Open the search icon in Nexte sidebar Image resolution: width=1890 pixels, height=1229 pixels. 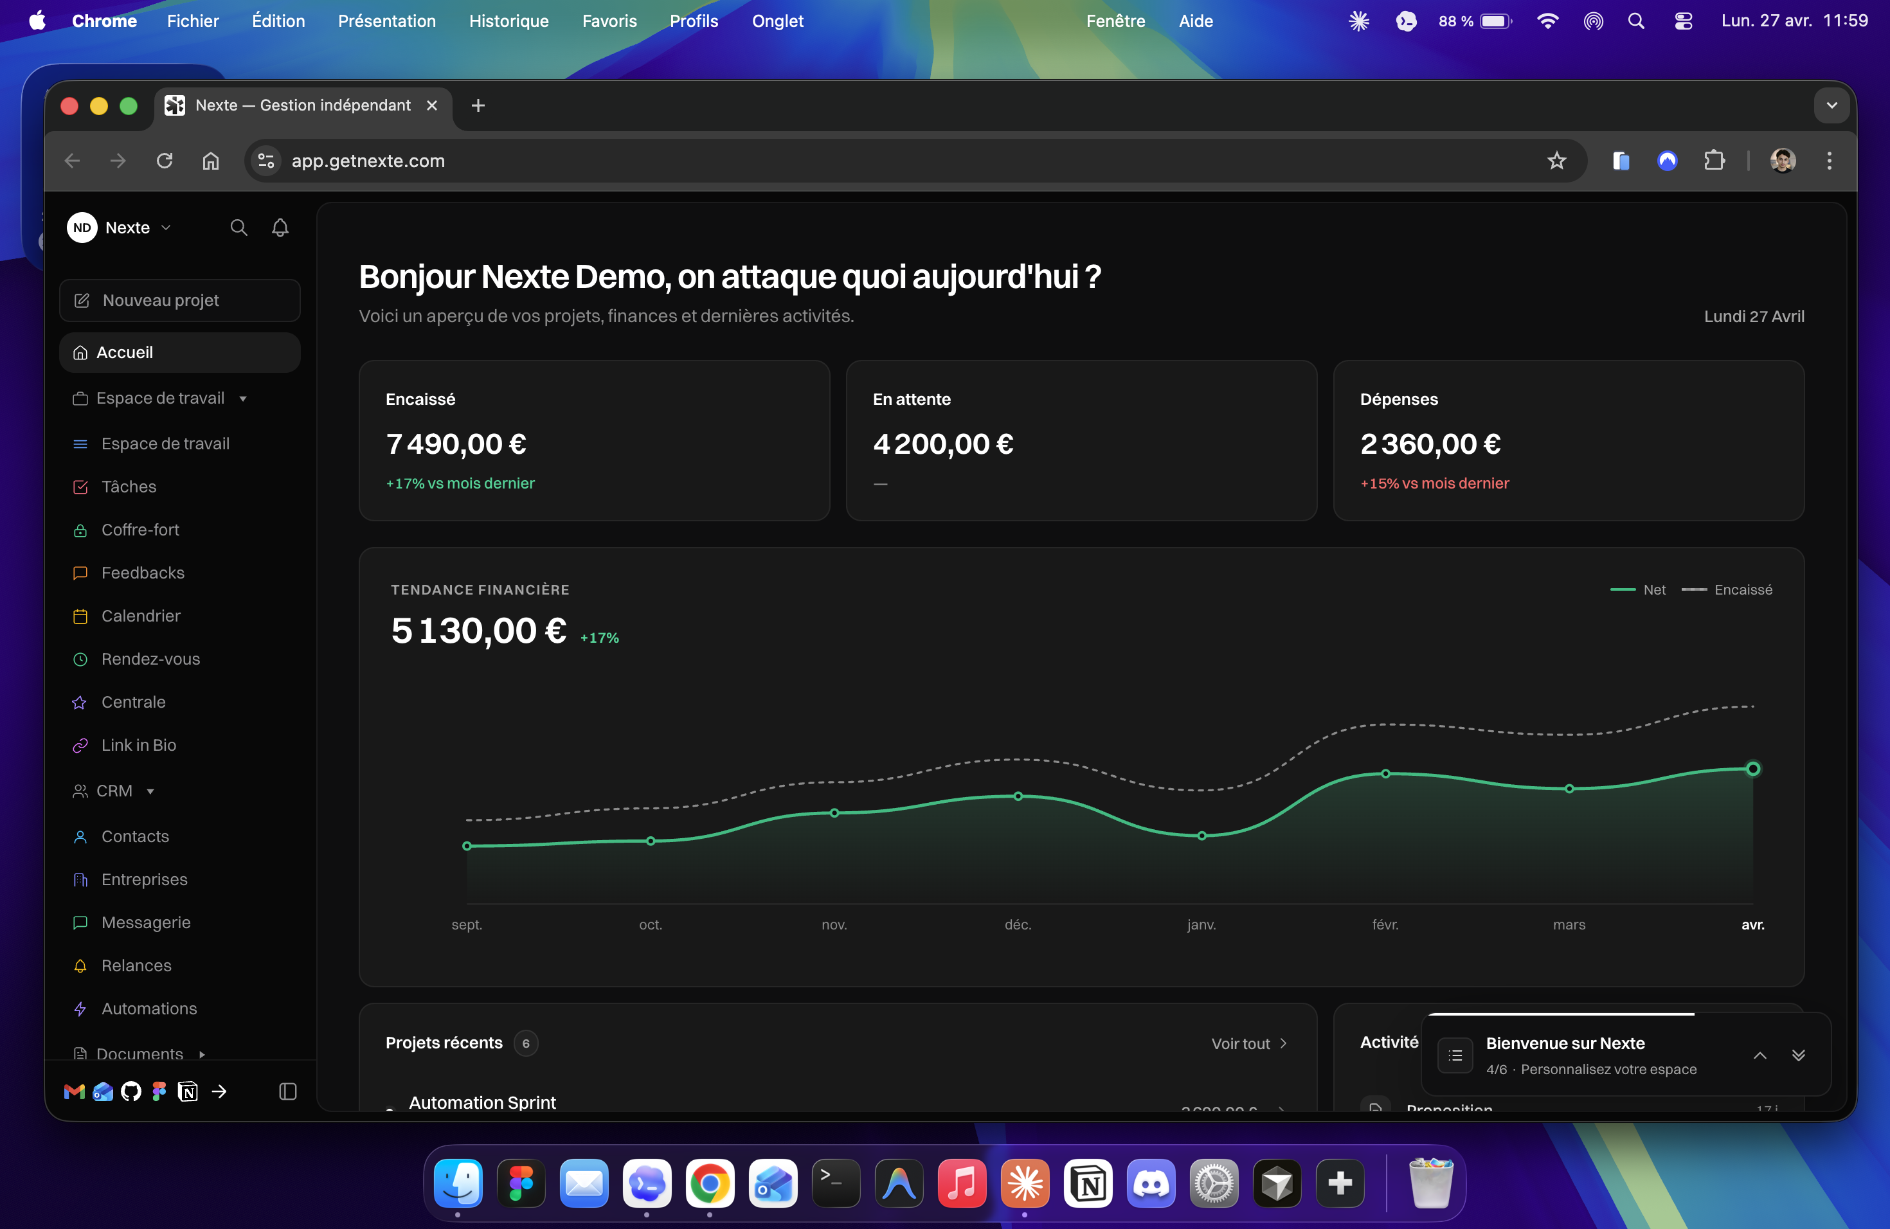239,228
